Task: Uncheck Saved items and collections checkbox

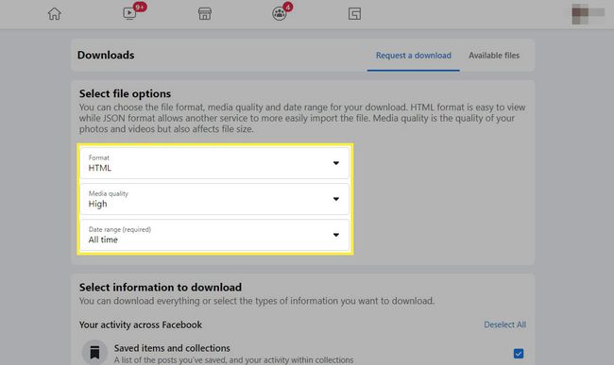Action: (x=519, y=354)
